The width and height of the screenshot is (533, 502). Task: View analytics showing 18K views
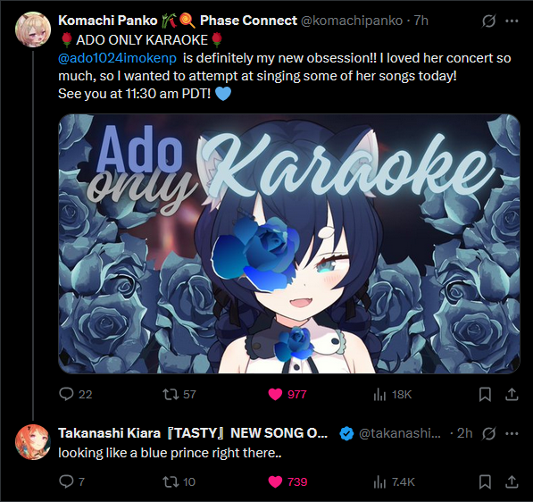[x=379, y=394]
